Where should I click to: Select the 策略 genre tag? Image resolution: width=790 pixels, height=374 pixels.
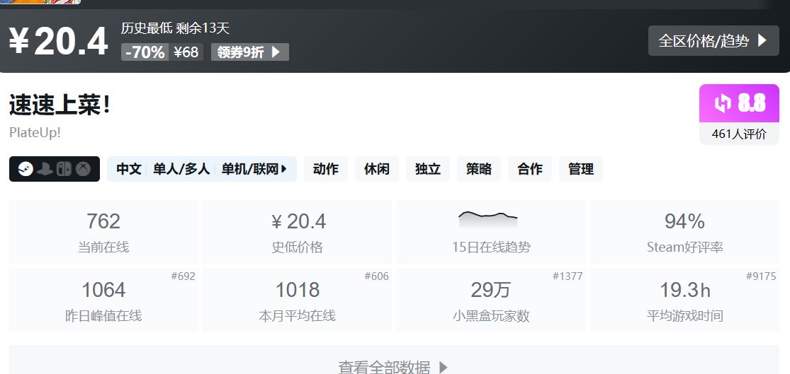[x=479, y=169]
